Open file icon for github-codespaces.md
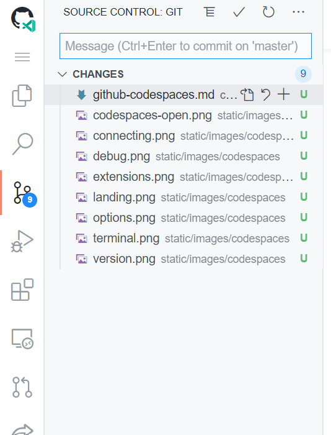 [247, 94]
